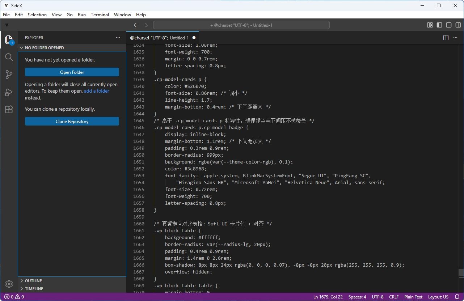Click the color: #526070; line
This screenshot has width=464, height=301.
point(186,86)
